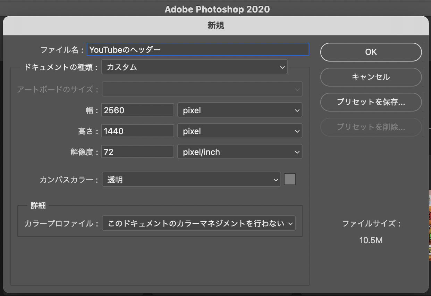Open the height unit dropdown set to pixel
This screenshot has width=431, height=296.
(x=239, y=131)
